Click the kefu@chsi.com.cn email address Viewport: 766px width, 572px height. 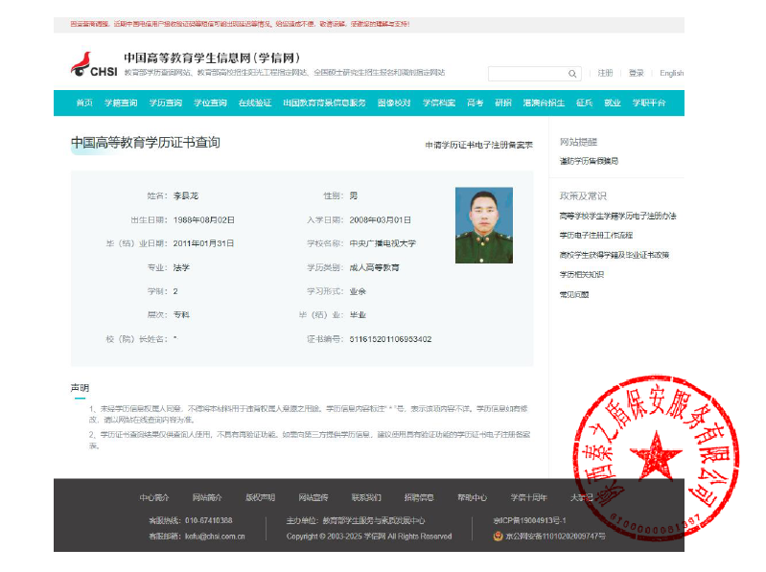click(x=215, y=536)
